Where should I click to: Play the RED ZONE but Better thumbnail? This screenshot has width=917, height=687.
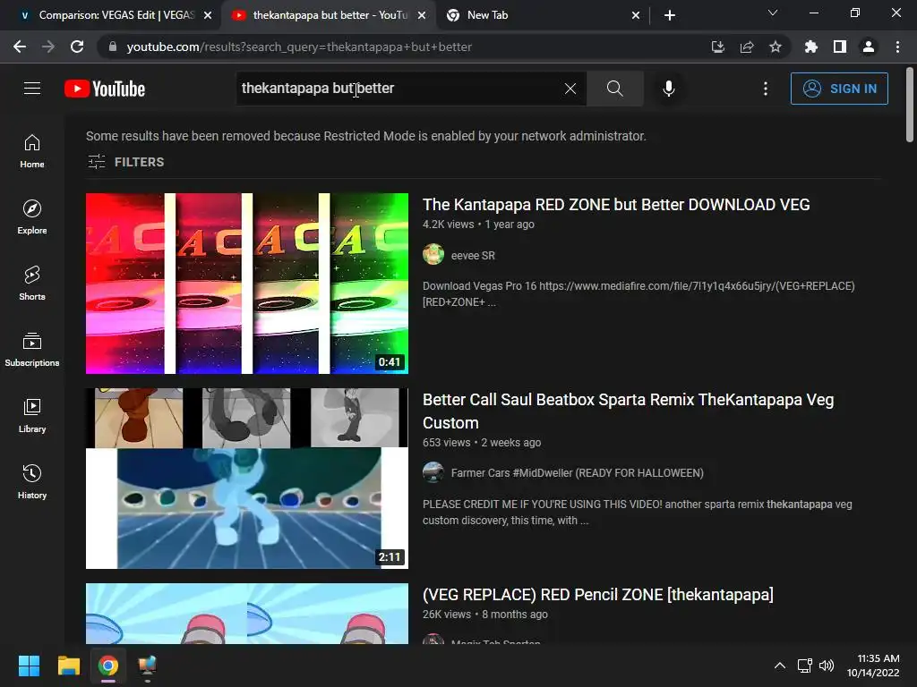[247, 284]
